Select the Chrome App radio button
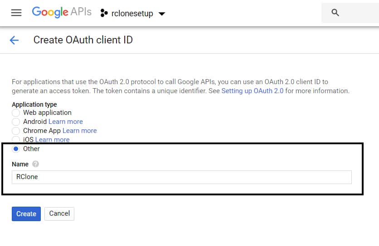The image size is (379, 246). click(x=16, y=131)
